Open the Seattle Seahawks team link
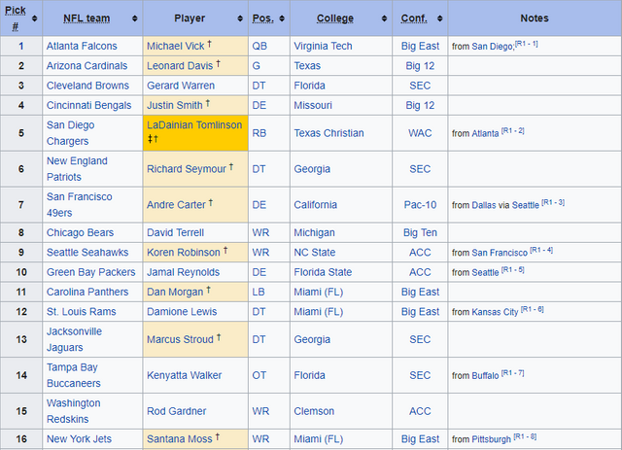This screenshot has height=450, width=622. [87, 253]
